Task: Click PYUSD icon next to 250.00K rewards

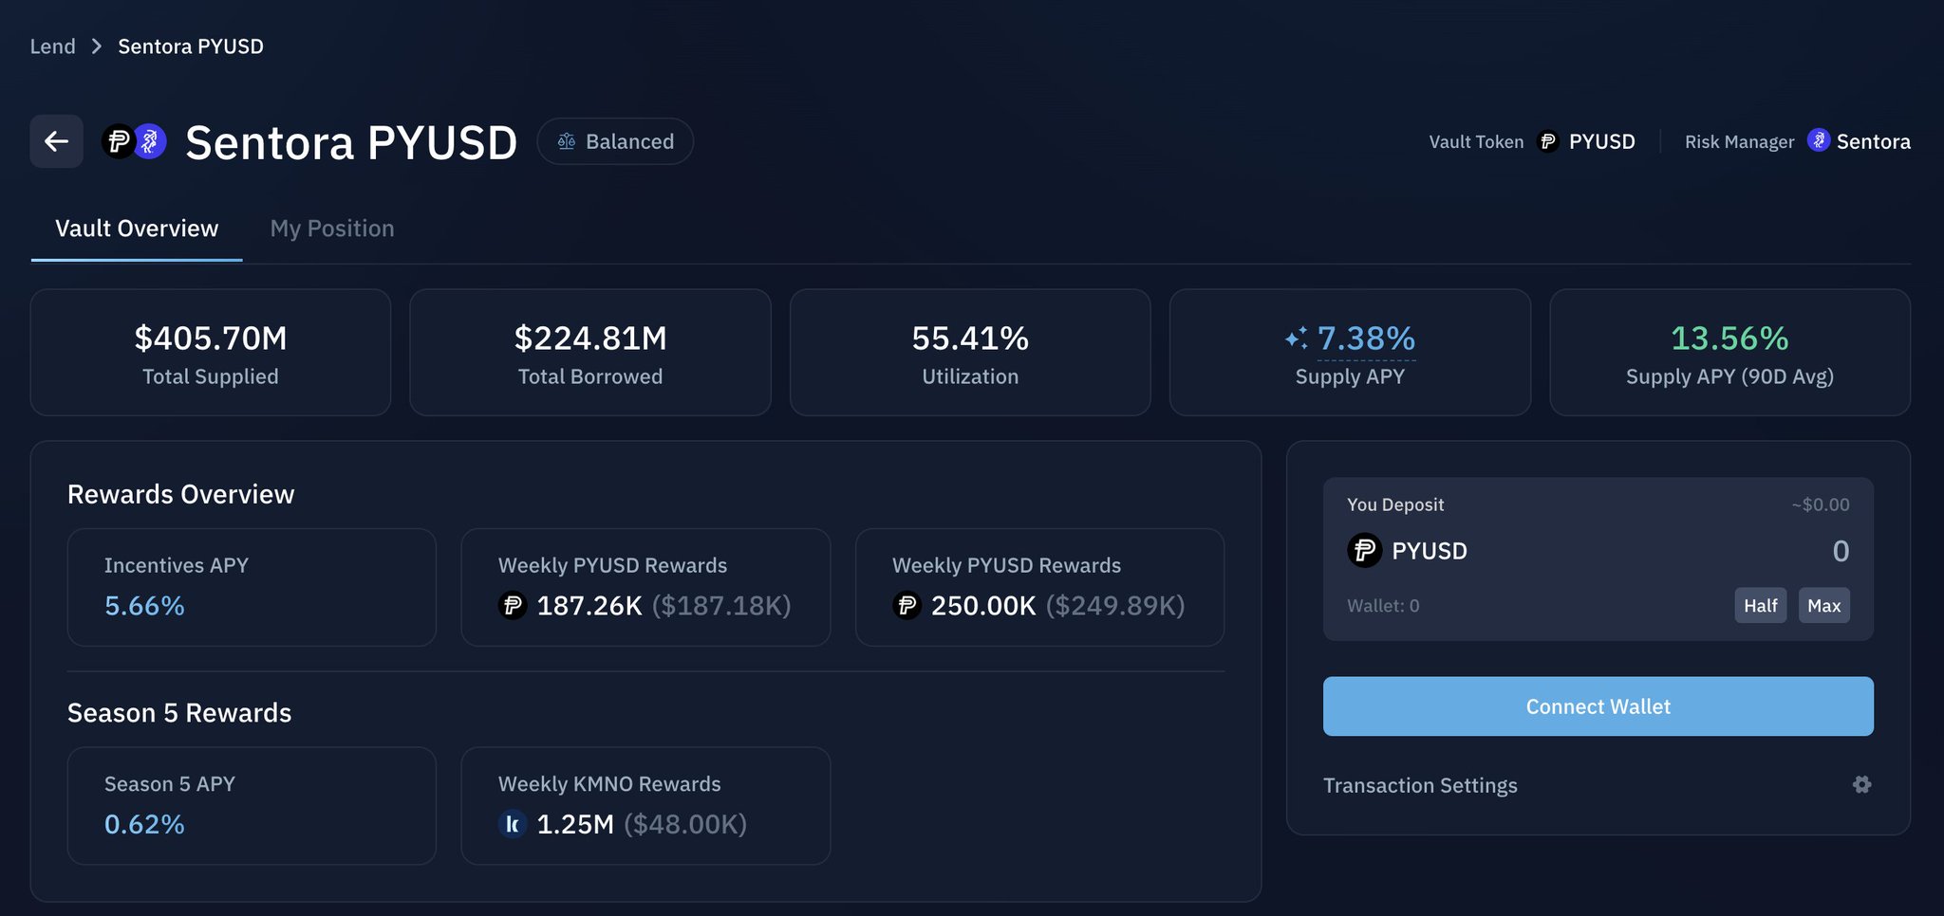Action: (907, 605)
